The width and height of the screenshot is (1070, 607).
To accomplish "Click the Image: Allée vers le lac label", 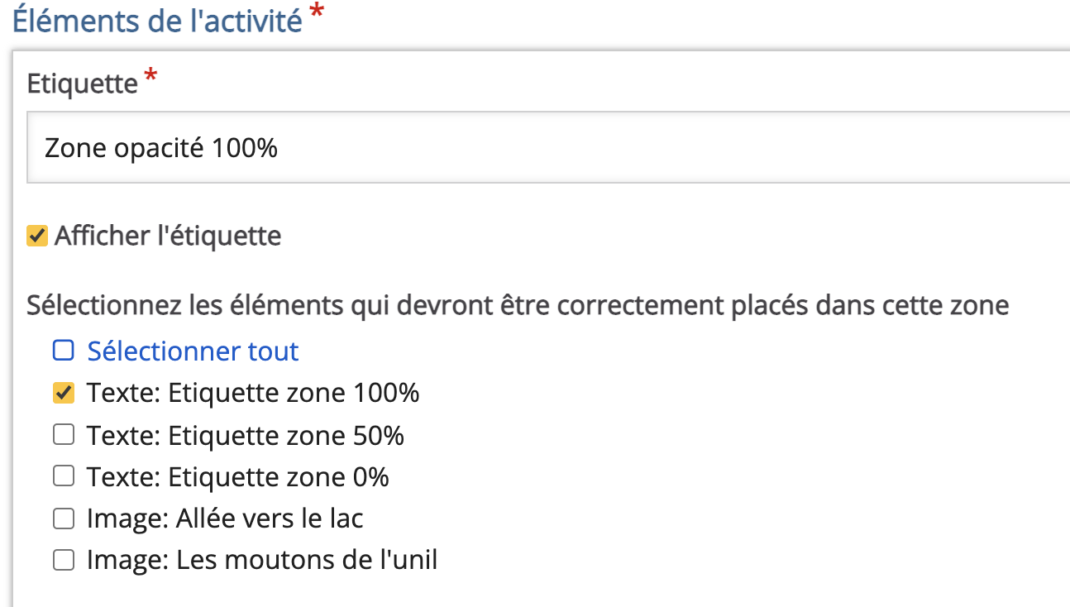I will (225, 519).
